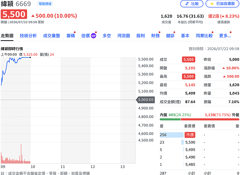Click the star icon in 已加自選股
Viewport: 240px width, 175px height.
[212, 4]
